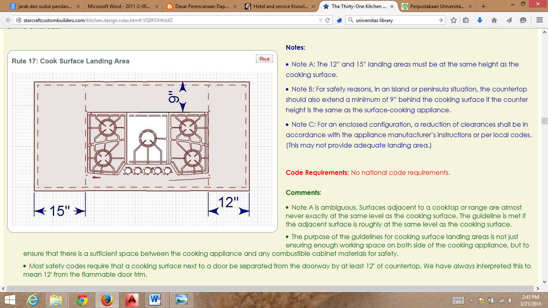This screenshot has height=308, width=548.
Task: Open the photo viewer taskbar icon
Action: pyautogui.click(x=182, y=300)
